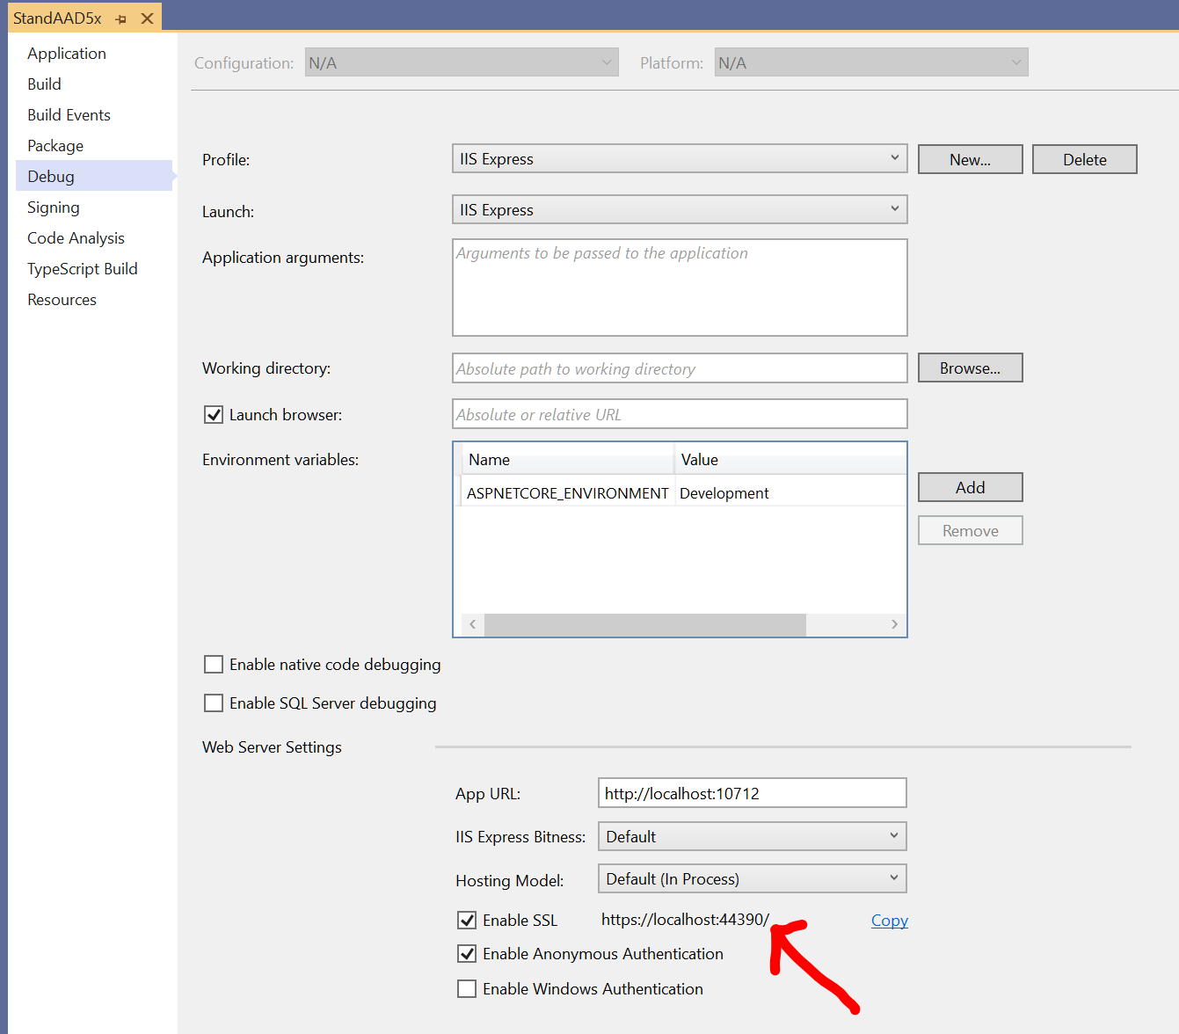Open the IIS Express Bitness dropdown

(893, 836)
